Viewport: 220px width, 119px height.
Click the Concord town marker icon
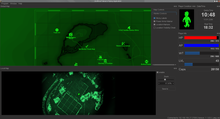click(x=100, y=57)
